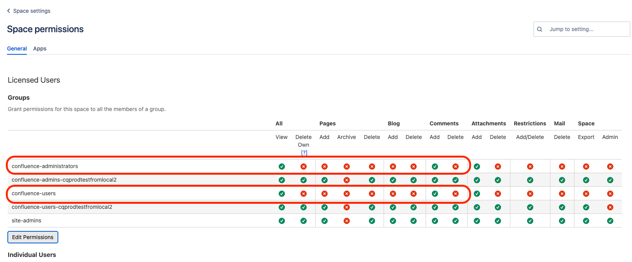This screenshot has height=262, width=632.
Task: Click confluence-admins-cqprodtestfromlocal2 Blog Add check icon
Action: tap(393, 180)
